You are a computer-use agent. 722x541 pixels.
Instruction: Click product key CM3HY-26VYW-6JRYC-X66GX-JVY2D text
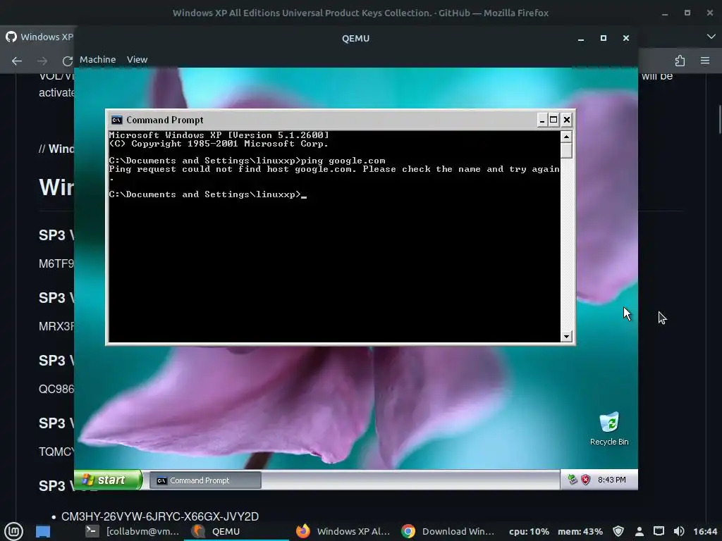(x=160, y=516)
